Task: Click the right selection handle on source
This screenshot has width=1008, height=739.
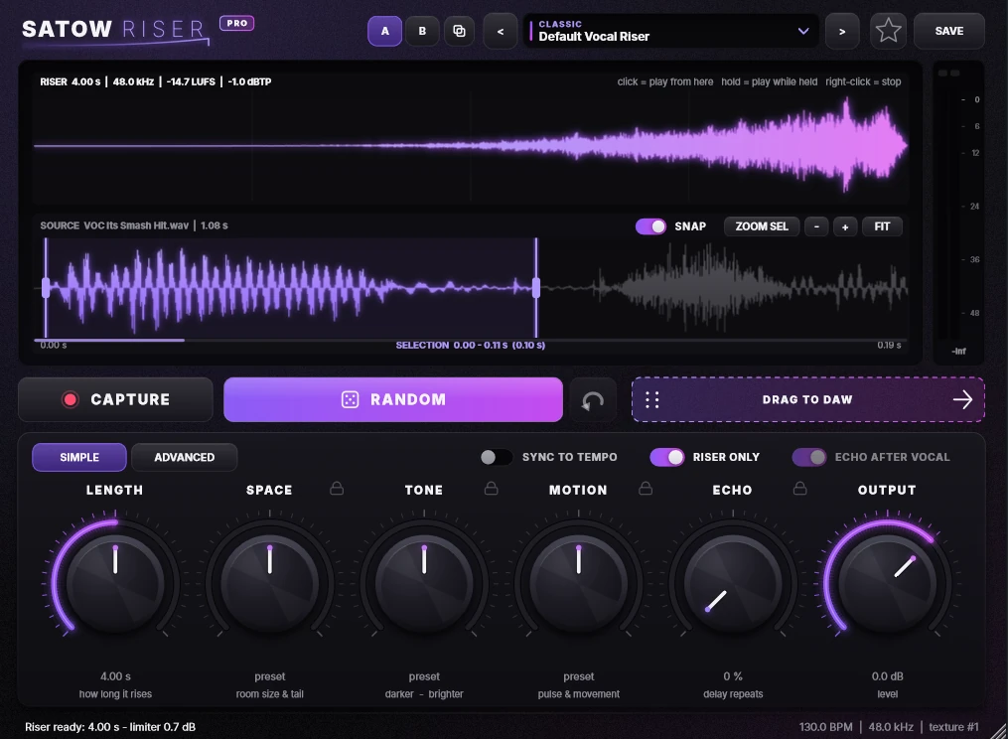Action: click(x=536, y=287)
